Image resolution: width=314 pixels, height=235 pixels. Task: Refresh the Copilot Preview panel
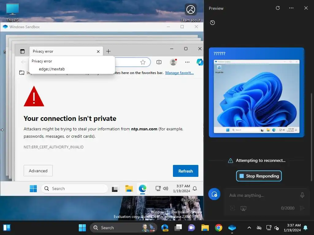point(278,8)
